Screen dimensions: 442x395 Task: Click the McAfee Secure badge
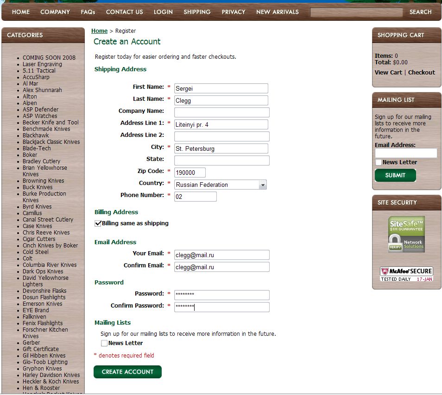click(x=406, y=274)
